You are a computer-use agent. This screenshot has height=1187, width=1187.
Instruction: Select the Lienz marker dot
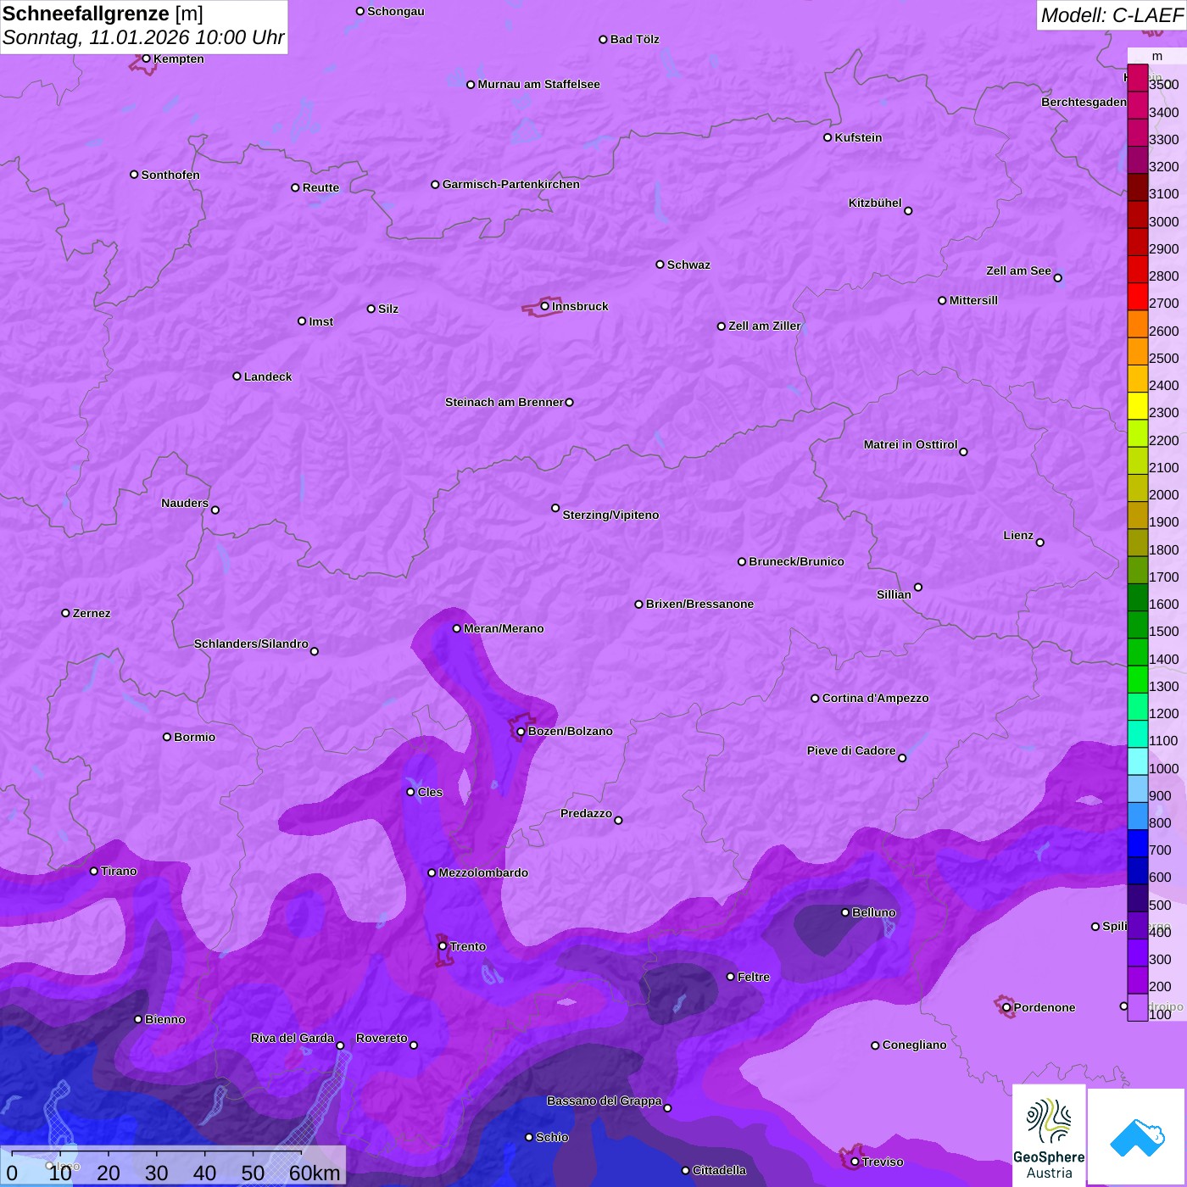pos(1040,543)
